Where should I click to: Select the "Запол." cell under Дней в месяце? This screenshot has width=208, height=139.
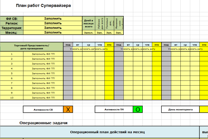89,33
